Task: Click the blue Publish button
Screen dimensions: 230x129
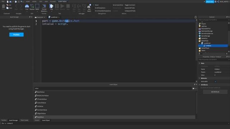Action: click(17, 35)
